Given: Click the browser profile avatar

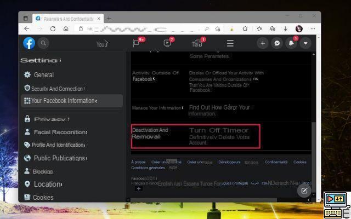Looking at the screenshot, I should pyautogui.click(x=299, y=28).
